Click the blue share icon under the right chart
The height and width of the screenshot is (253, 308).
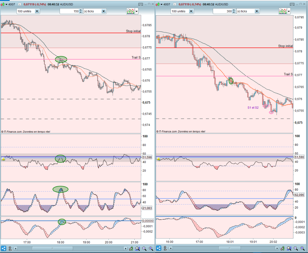pyautogui.click(x=159, y=248)
